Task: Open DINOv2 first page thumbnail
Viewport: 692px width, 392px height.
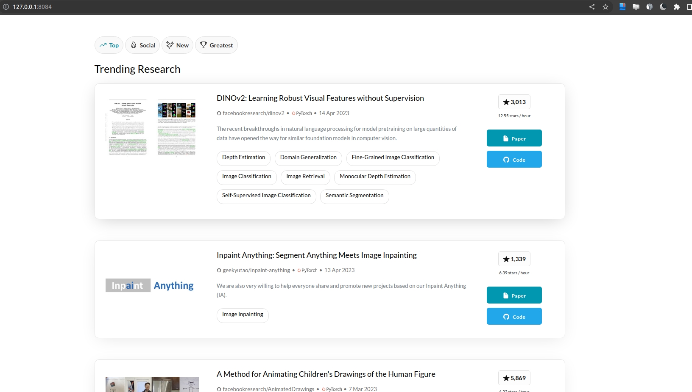Action: 128,128
